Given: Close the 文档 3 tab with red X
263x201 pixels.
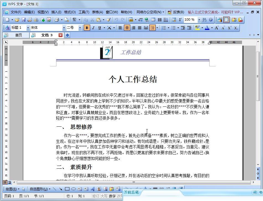Looking at the screenshot, I should (x=61, y=35).
